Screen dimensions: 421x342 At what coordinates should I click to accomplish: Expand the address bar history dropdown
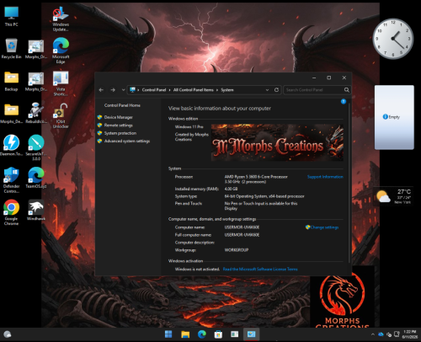267,90
